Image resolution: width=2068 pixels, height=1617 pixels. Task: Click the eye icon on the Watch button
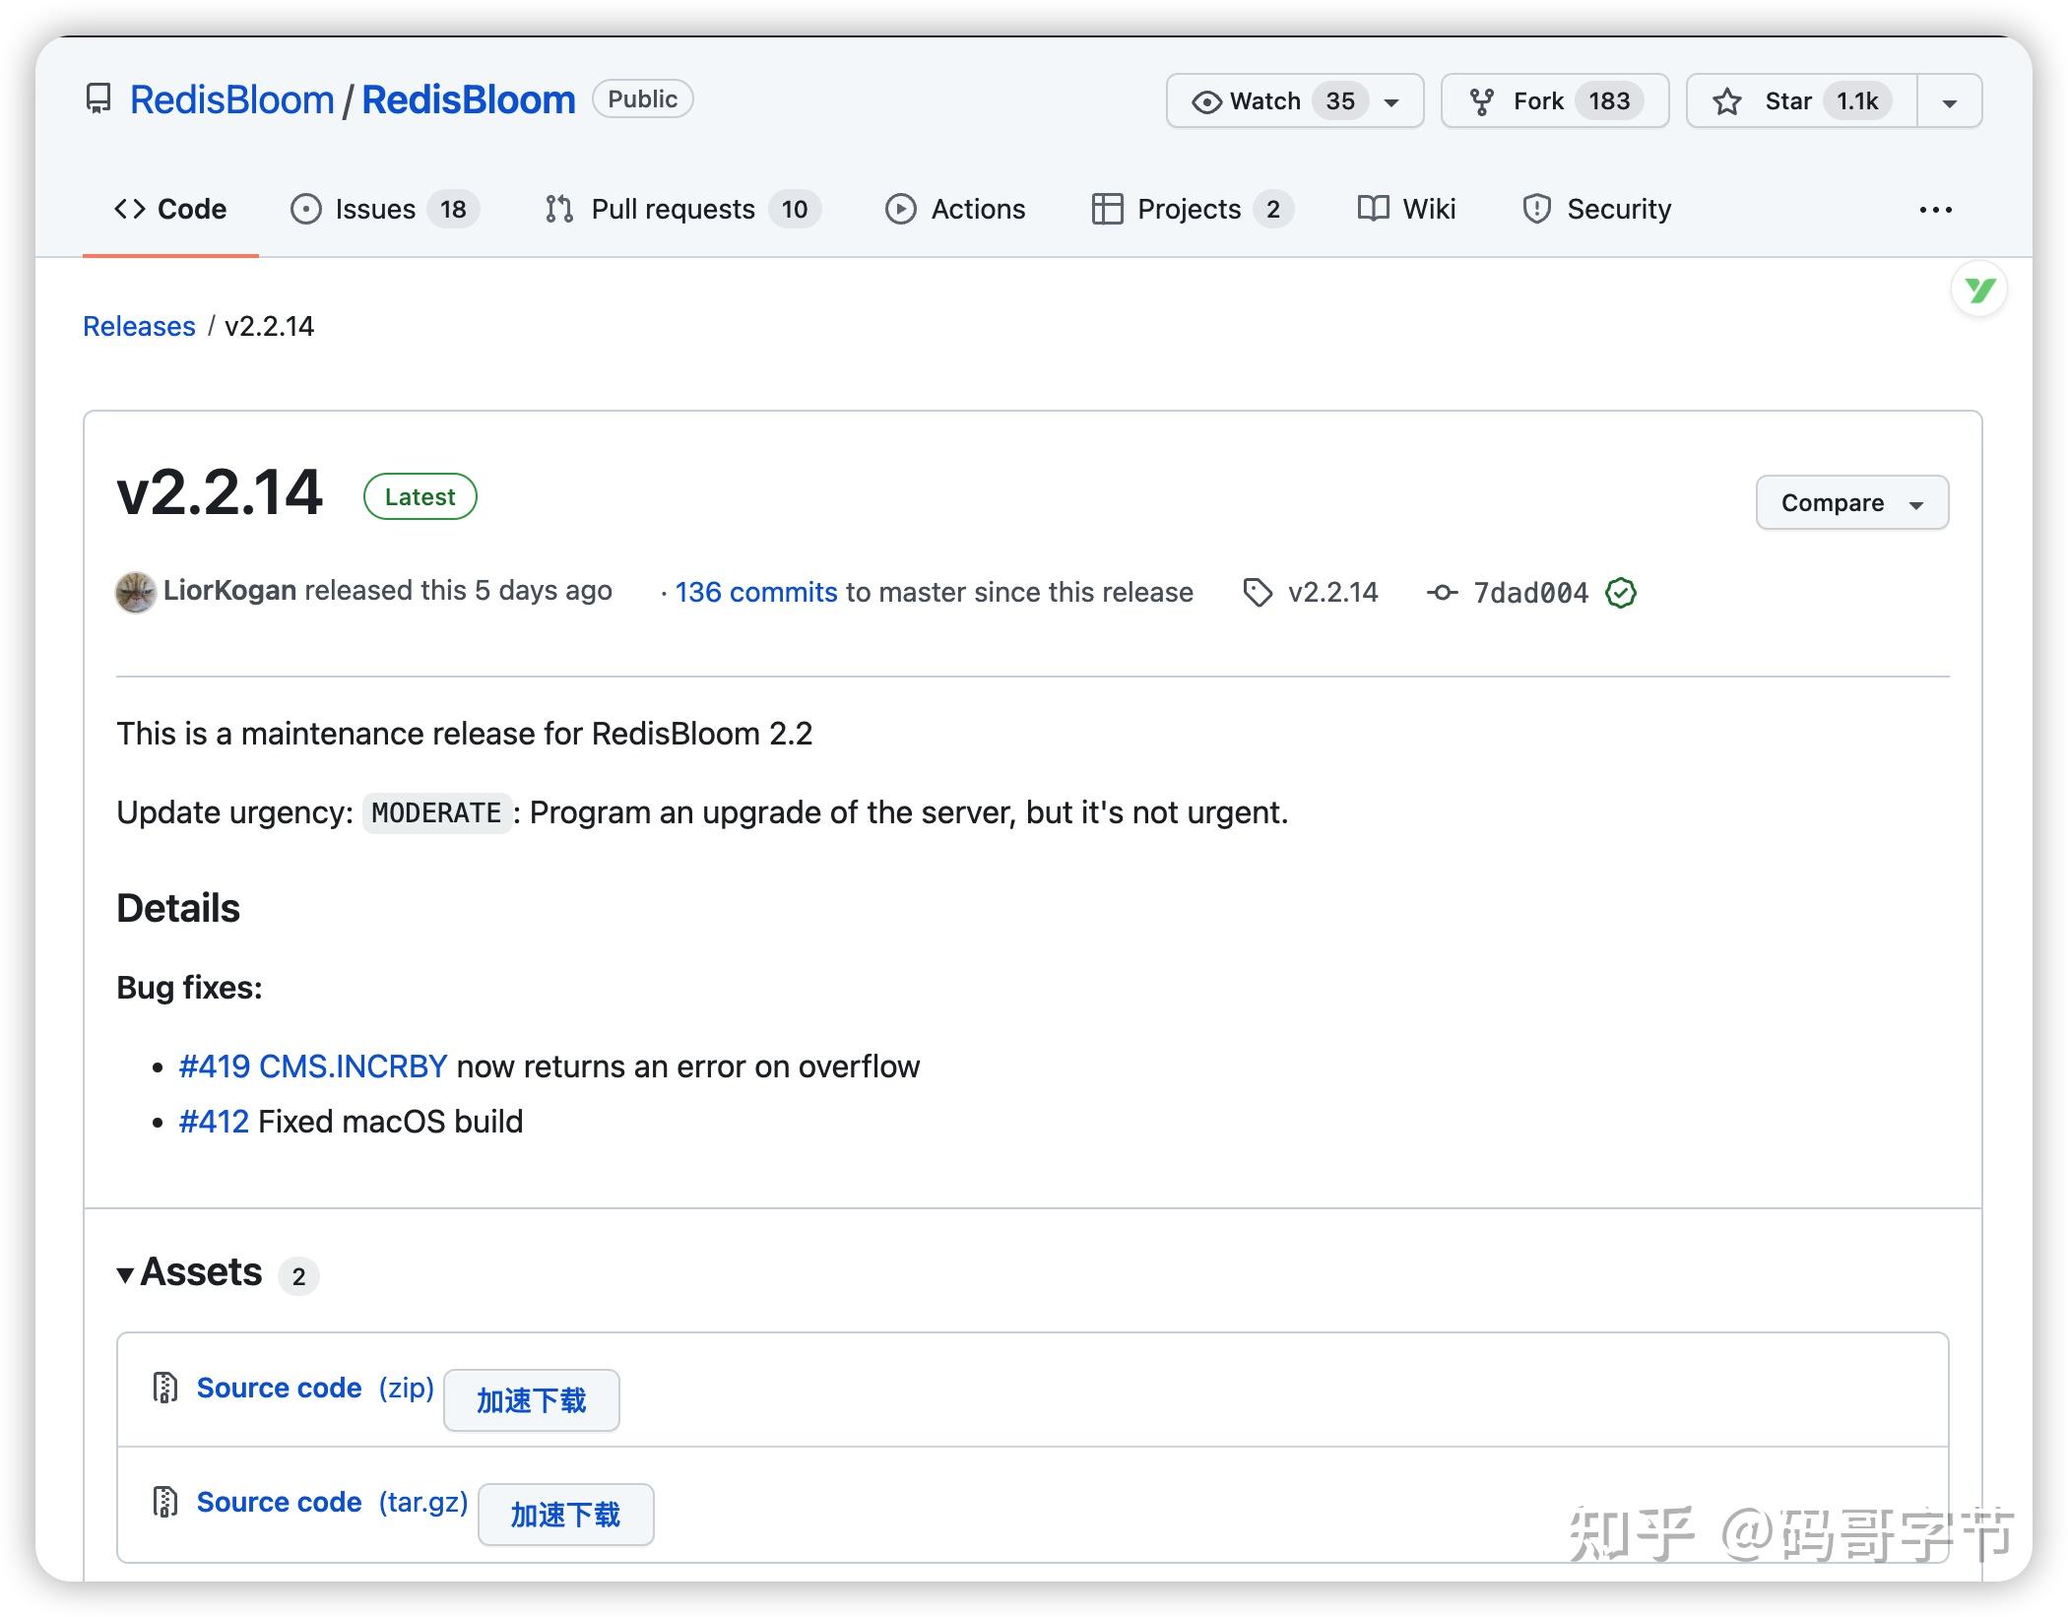click(x=1205, y=100)
